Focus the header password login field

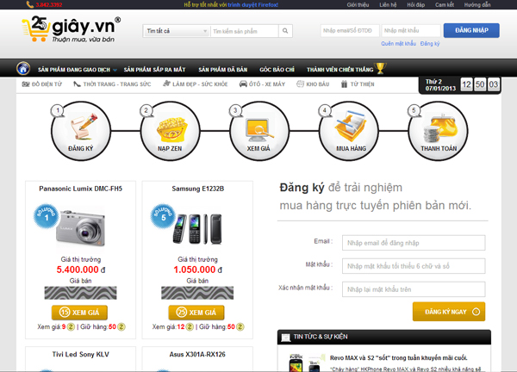pos(411,31)
